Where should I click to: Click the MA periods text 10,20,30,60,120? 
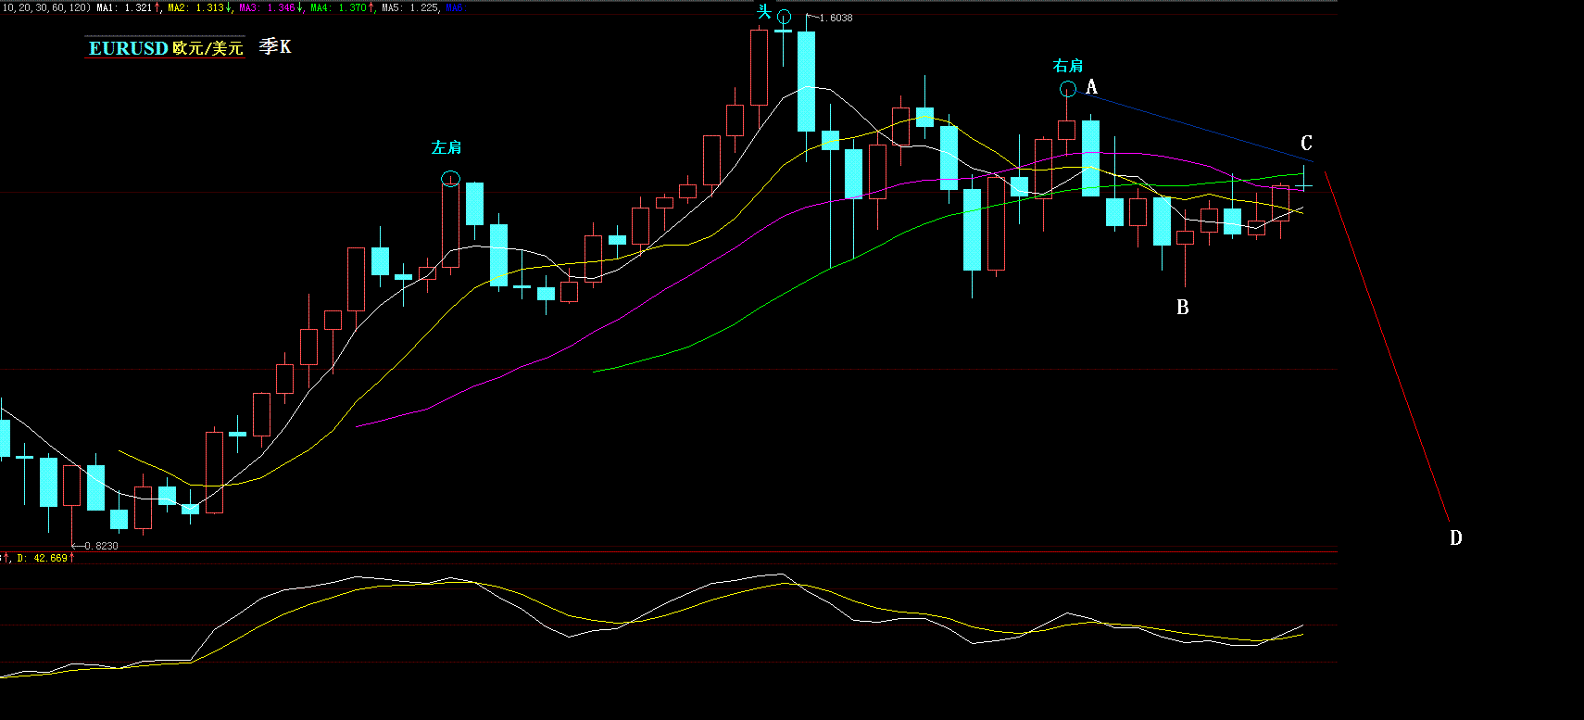click(45, 7)
